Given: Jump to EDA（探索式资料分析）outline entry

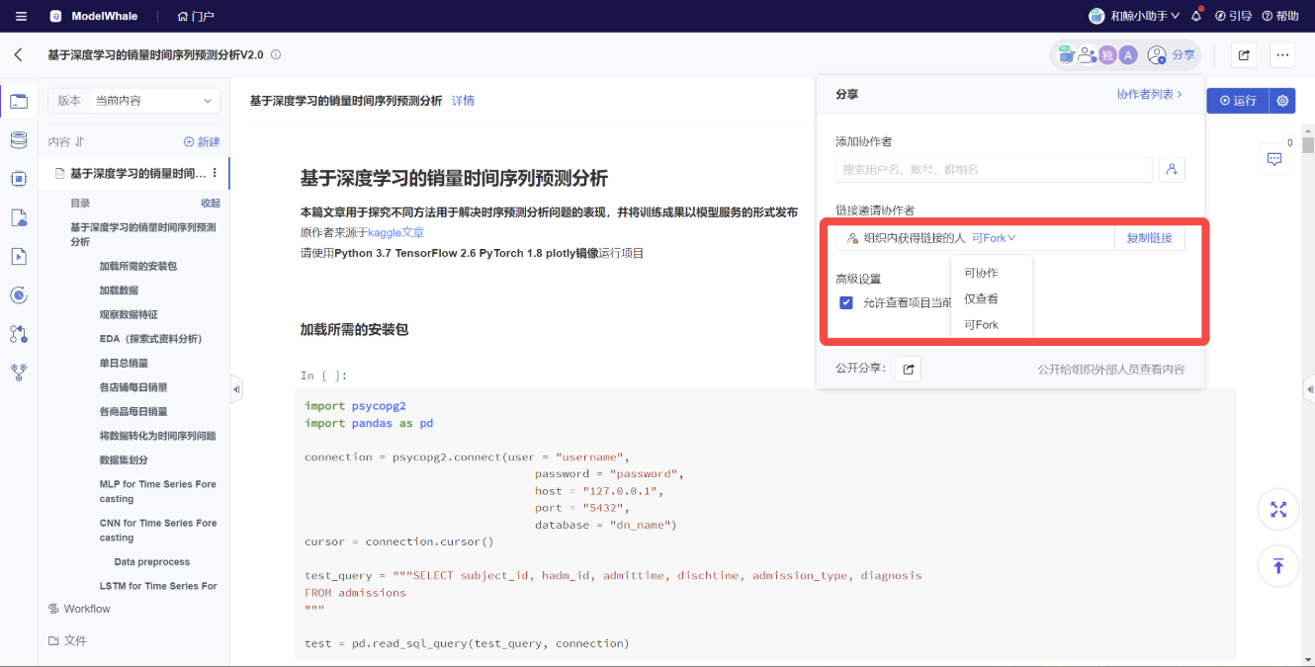Looking at the screenshot, I should [150, 339].
